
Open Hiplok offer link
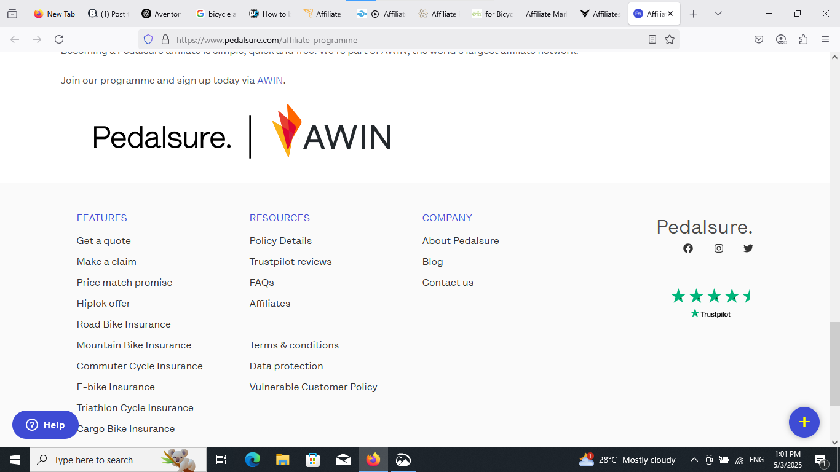click(x=103, y=304)
